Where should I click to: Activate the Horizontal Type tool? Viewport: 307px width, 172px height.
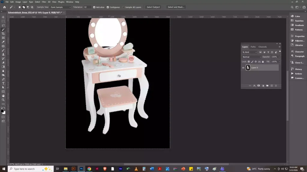click(x=3, y=83)
